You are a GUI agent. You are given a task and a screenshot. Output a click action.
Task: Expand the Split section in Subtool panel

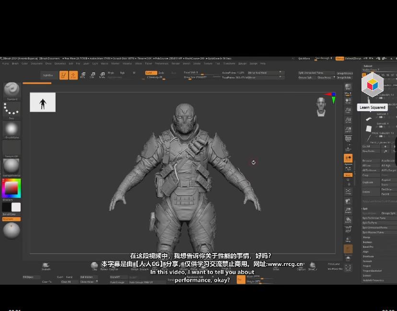[365, 208]
